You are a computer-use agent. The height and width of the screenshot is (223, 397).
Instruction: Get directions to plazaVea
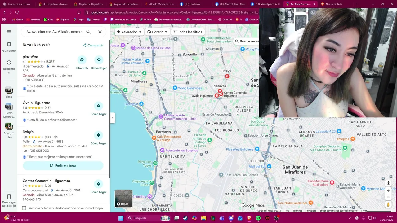point(99,60)
